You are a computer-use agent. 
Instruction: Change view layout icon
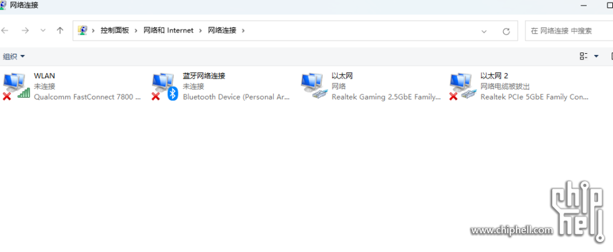[584, 56]
